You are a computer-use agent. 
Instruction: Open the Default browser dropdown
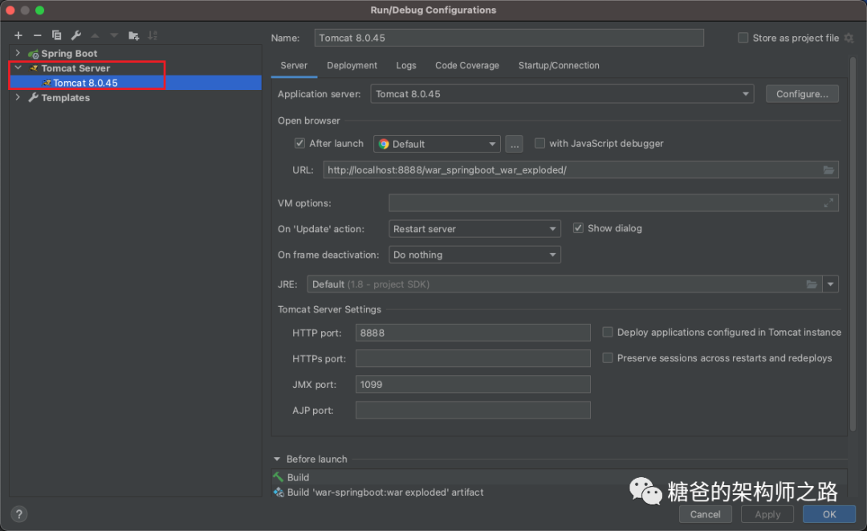[x=437, y=144]
